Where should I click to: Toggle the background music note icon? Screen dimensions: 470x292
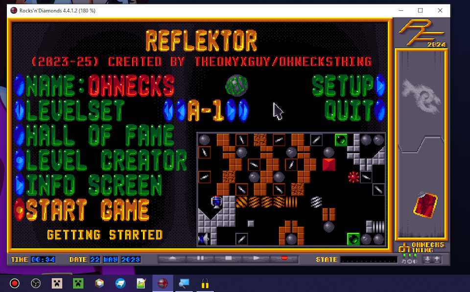[x=403, y=261]
